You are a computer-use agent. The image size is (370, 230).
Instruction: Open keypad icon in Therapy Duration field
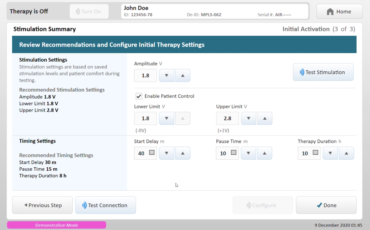pos(315,152)
